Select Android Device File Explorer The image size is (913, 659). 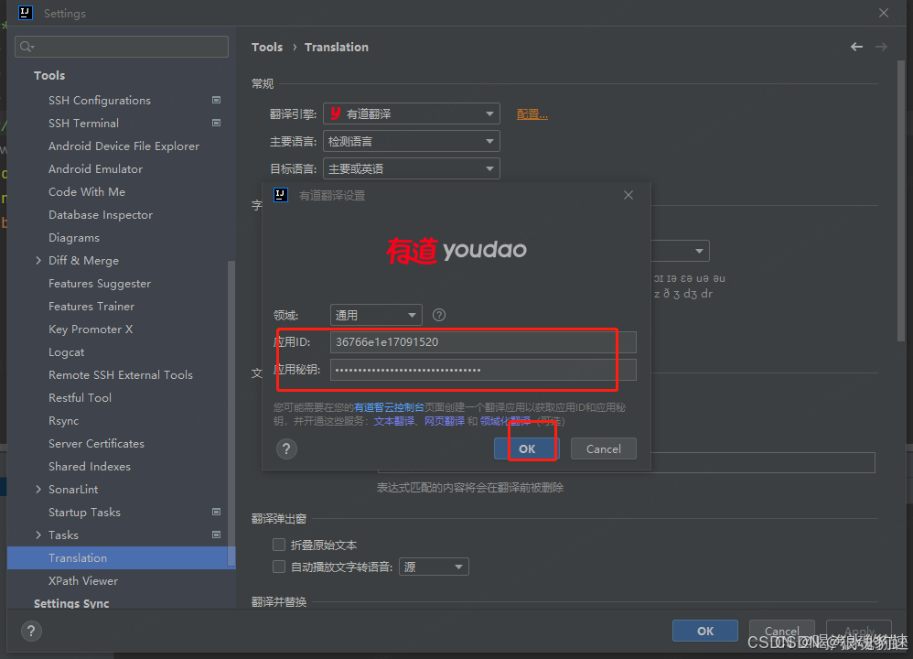point(124,146)
